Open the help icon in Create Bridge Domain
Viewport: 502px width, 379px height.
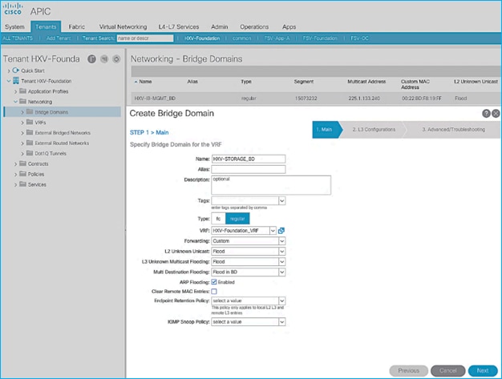[x=486, y=113]
